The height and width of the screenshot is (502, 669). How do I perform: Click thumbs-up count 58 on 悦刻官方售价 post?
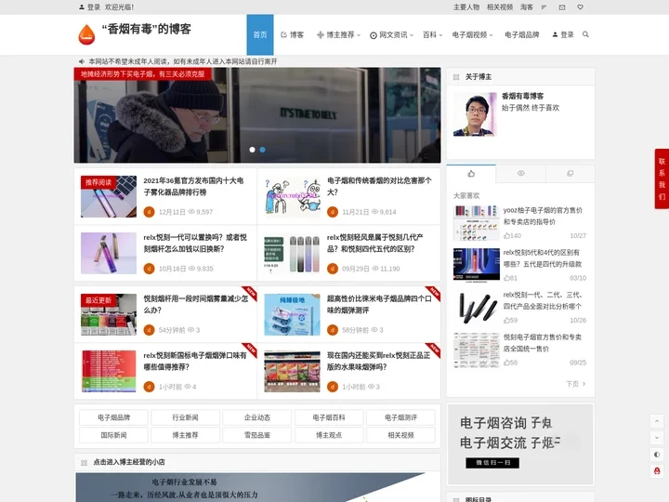pyautogui.click(x=510, y=363)
